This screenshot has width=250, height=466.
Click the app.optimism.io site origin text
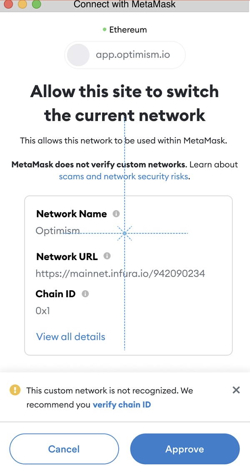coord(133,55)
